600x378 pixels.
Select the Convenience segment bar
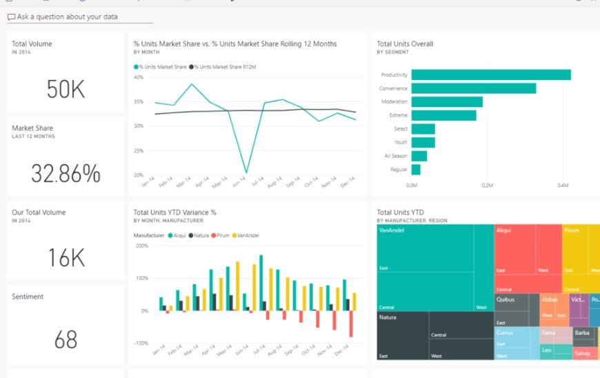[x=473, y=88]
